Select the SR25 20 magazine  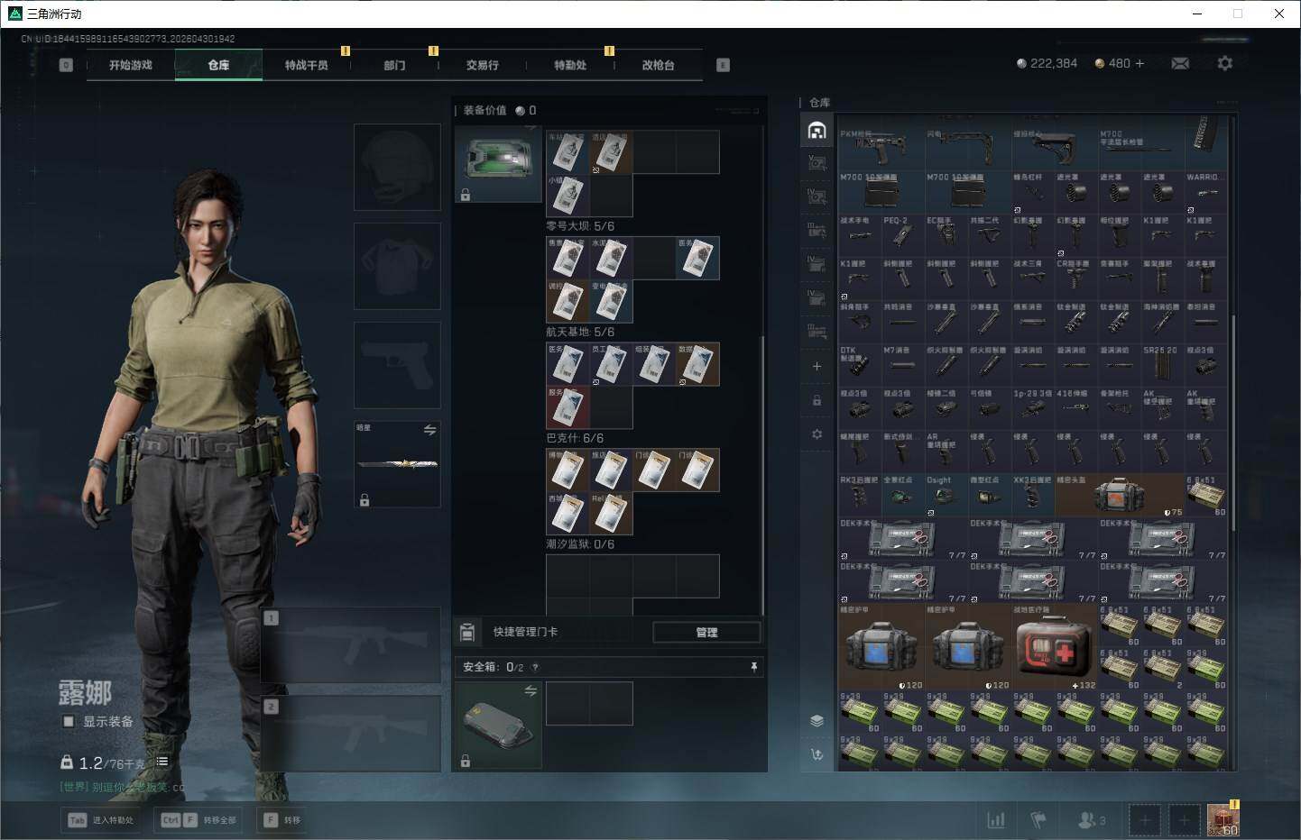click(1163, 365)
